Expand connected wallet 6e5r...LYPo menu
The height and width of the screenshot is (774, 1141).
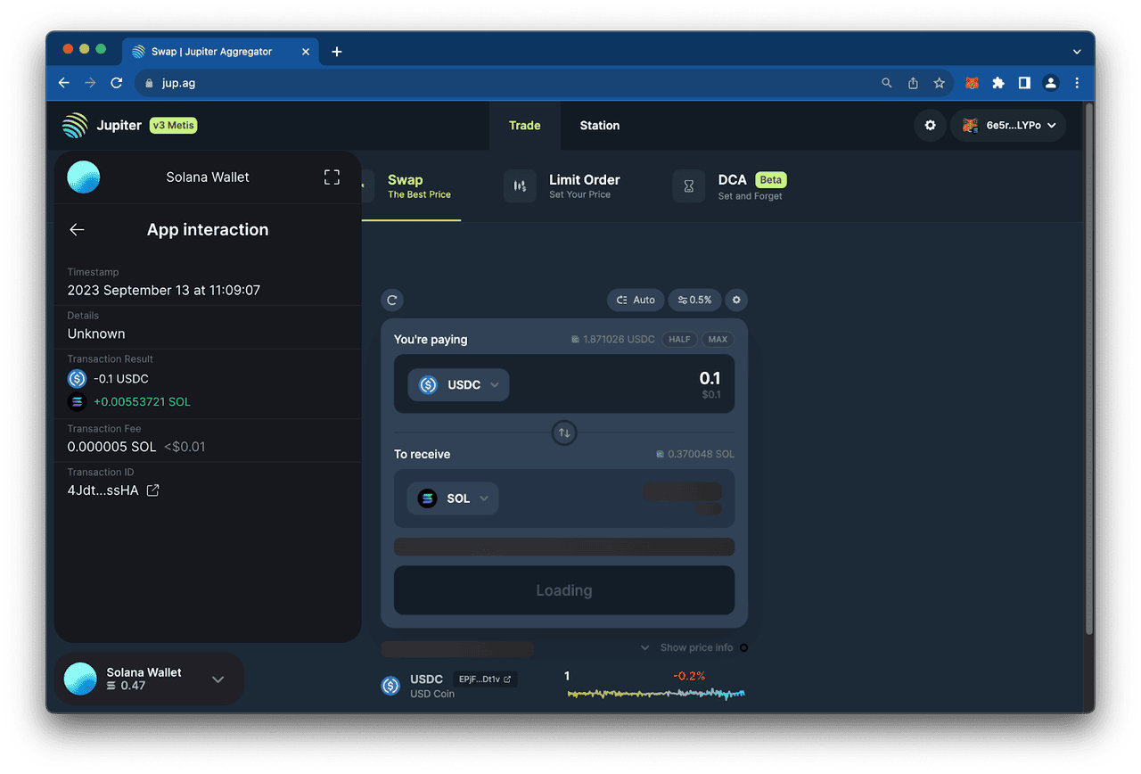(1008, 126)
